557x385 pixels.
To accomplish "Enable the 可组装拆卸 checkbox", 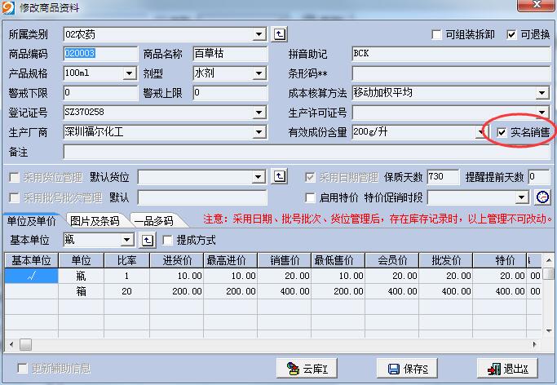I will coord(437,35).
